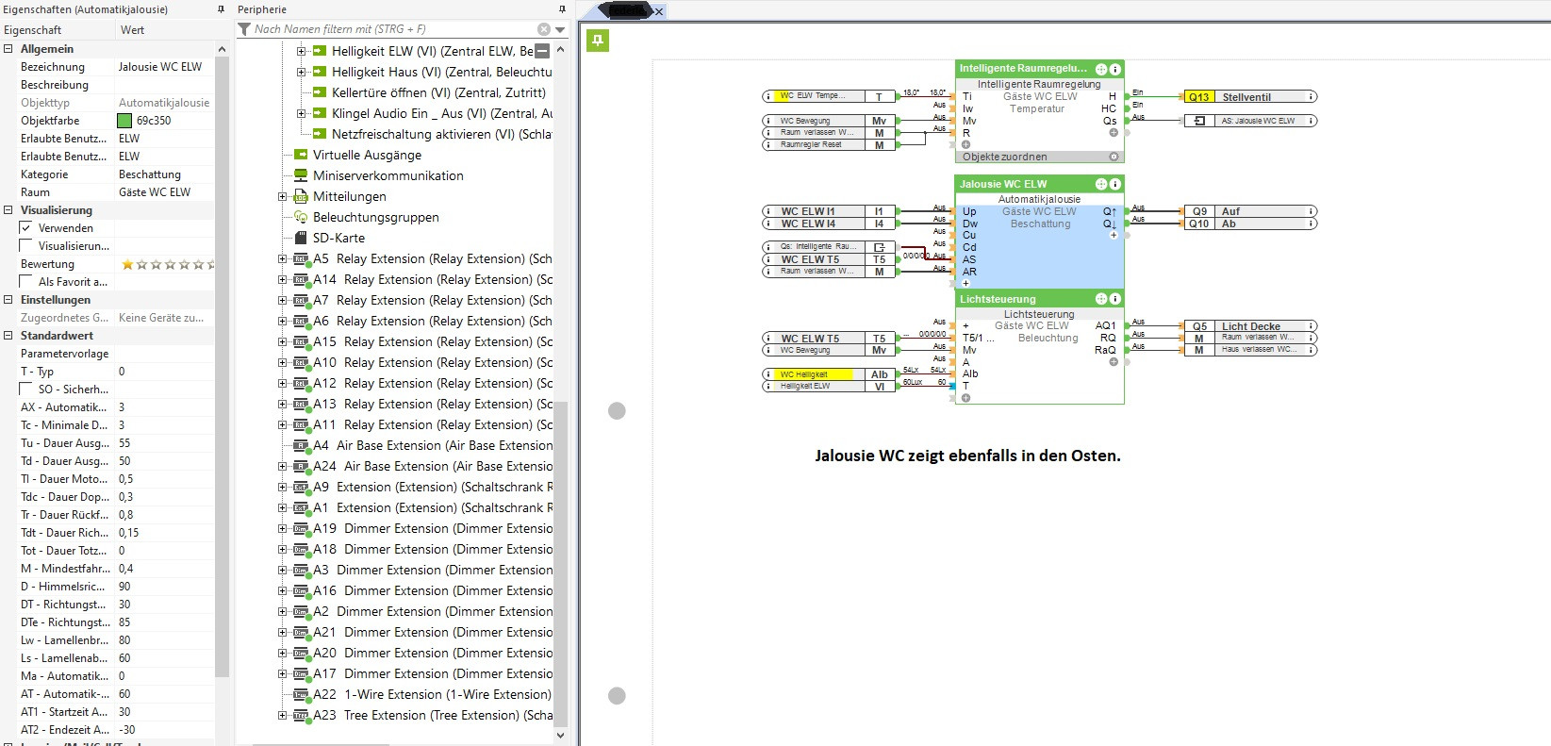Image resolution: width=1551 pixels, height=746 pixels.
Task: Click the Kellertüre öffnen virtual input icon
Action: pyautogui.click(x=320, y=92)
